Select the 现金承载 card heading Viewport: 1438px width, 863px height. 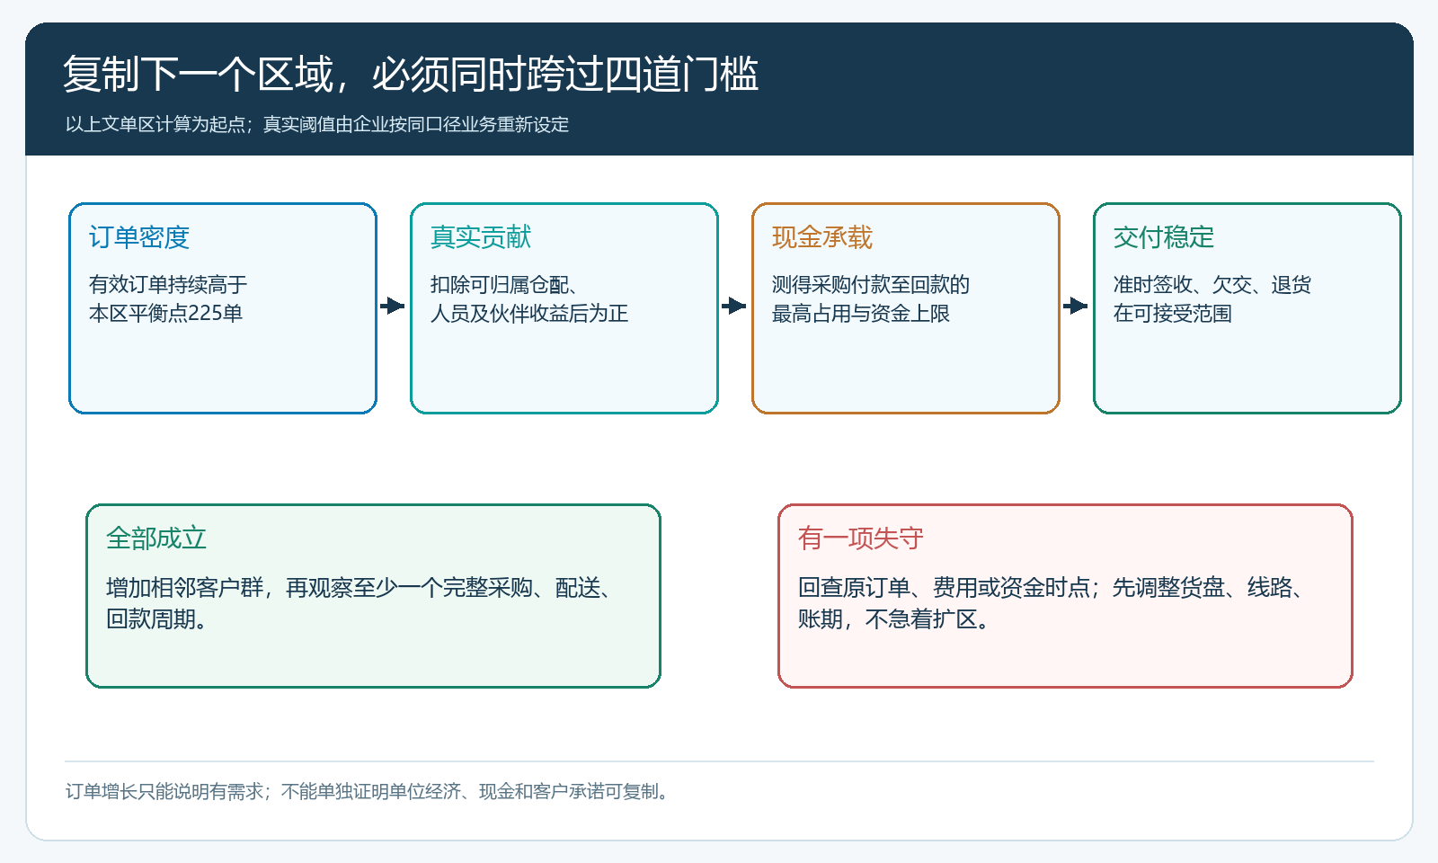click(822, 237)
